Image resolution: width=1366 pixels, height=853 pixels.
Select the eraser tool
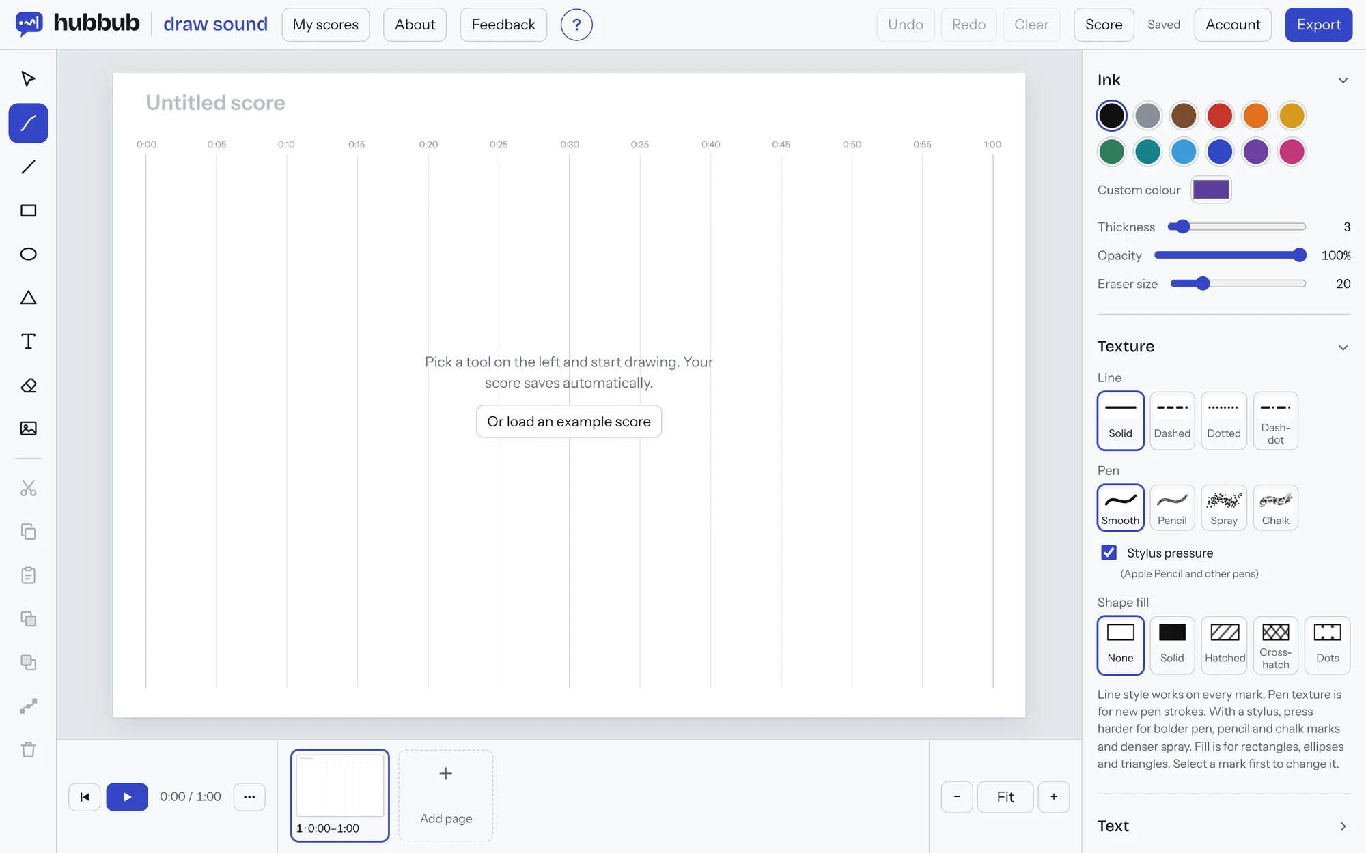tap(28, 385)
